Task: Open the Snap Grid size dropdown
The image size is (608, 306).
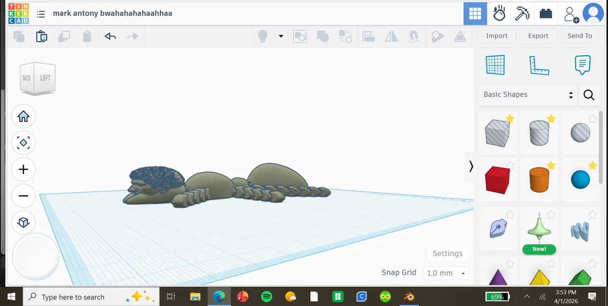Action: [445, 273]
